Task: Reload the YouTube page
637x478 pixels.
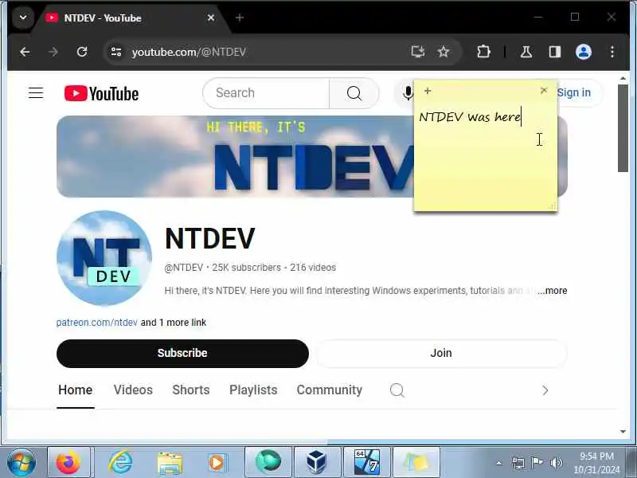Action: tap(82, 52)
